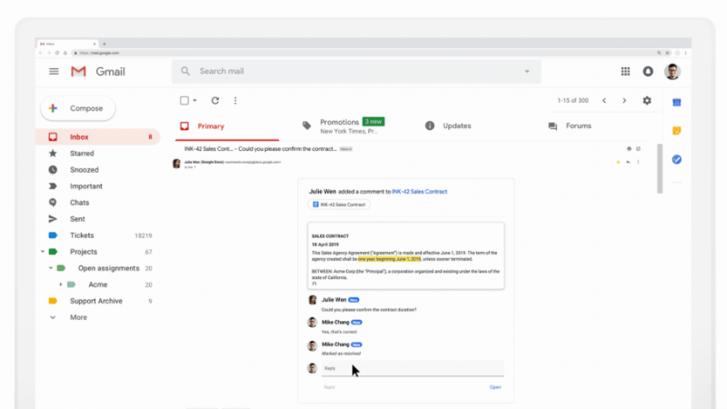The height and width of the screenshot is (409, 727).
Task: Open the Settings gear
Action: [x=647, y=101]
